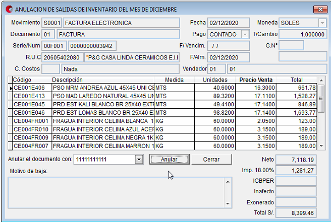
Task: Click the Precio Venta column header
Action: pyautogui.click(x=255, y=80)
